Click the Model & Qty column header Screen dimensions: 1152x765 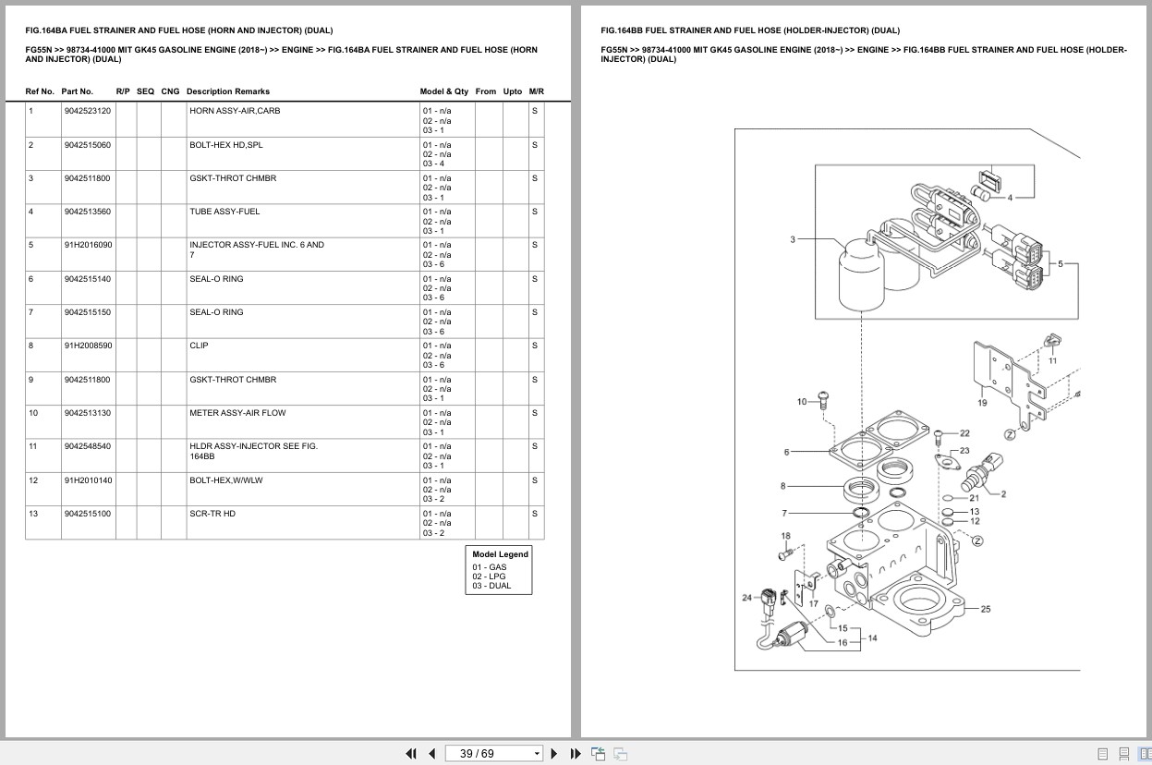pos(444,91)
